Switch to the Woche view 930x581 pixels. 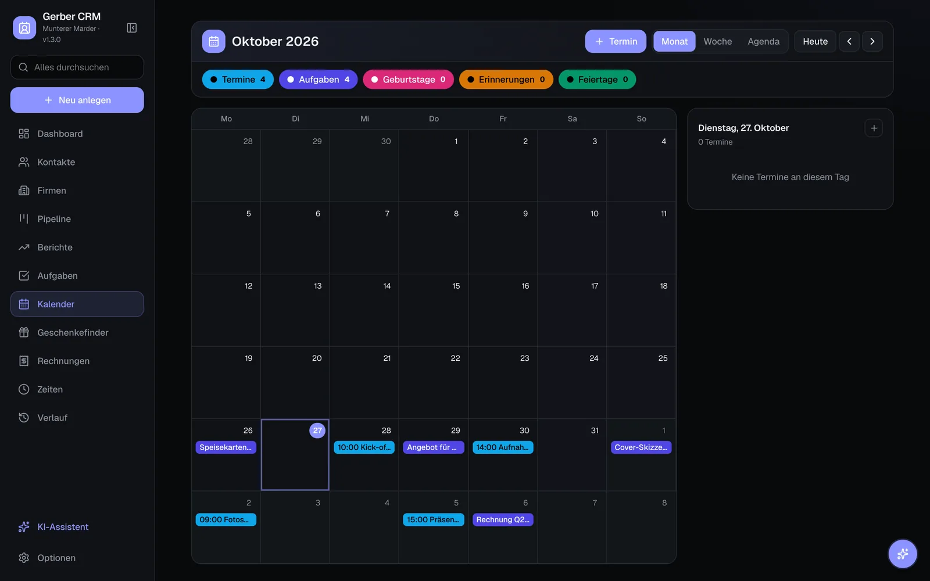pos(718,41)
